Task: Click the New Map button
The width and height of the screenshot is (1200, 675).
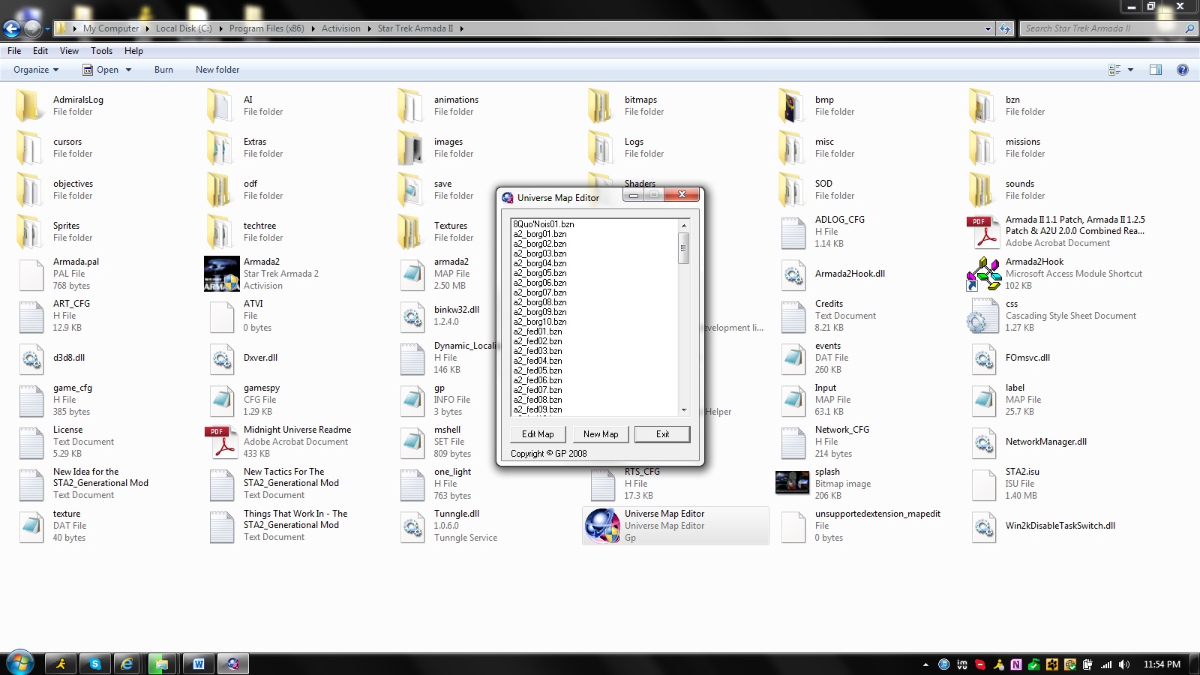Action: [601, 434]
